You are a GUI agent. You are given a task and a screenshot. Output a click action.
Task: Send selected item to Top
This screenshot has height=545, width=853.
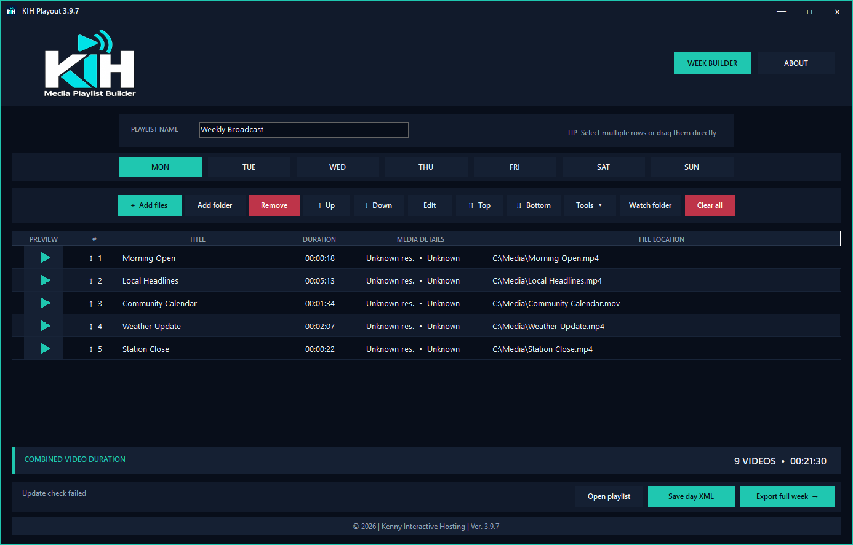[479, 205]
